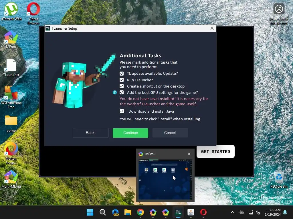This screenshot has height=219, width=293.
Task: Uncheck Run TLauncher checkbox
Action: tap(122, 80)
